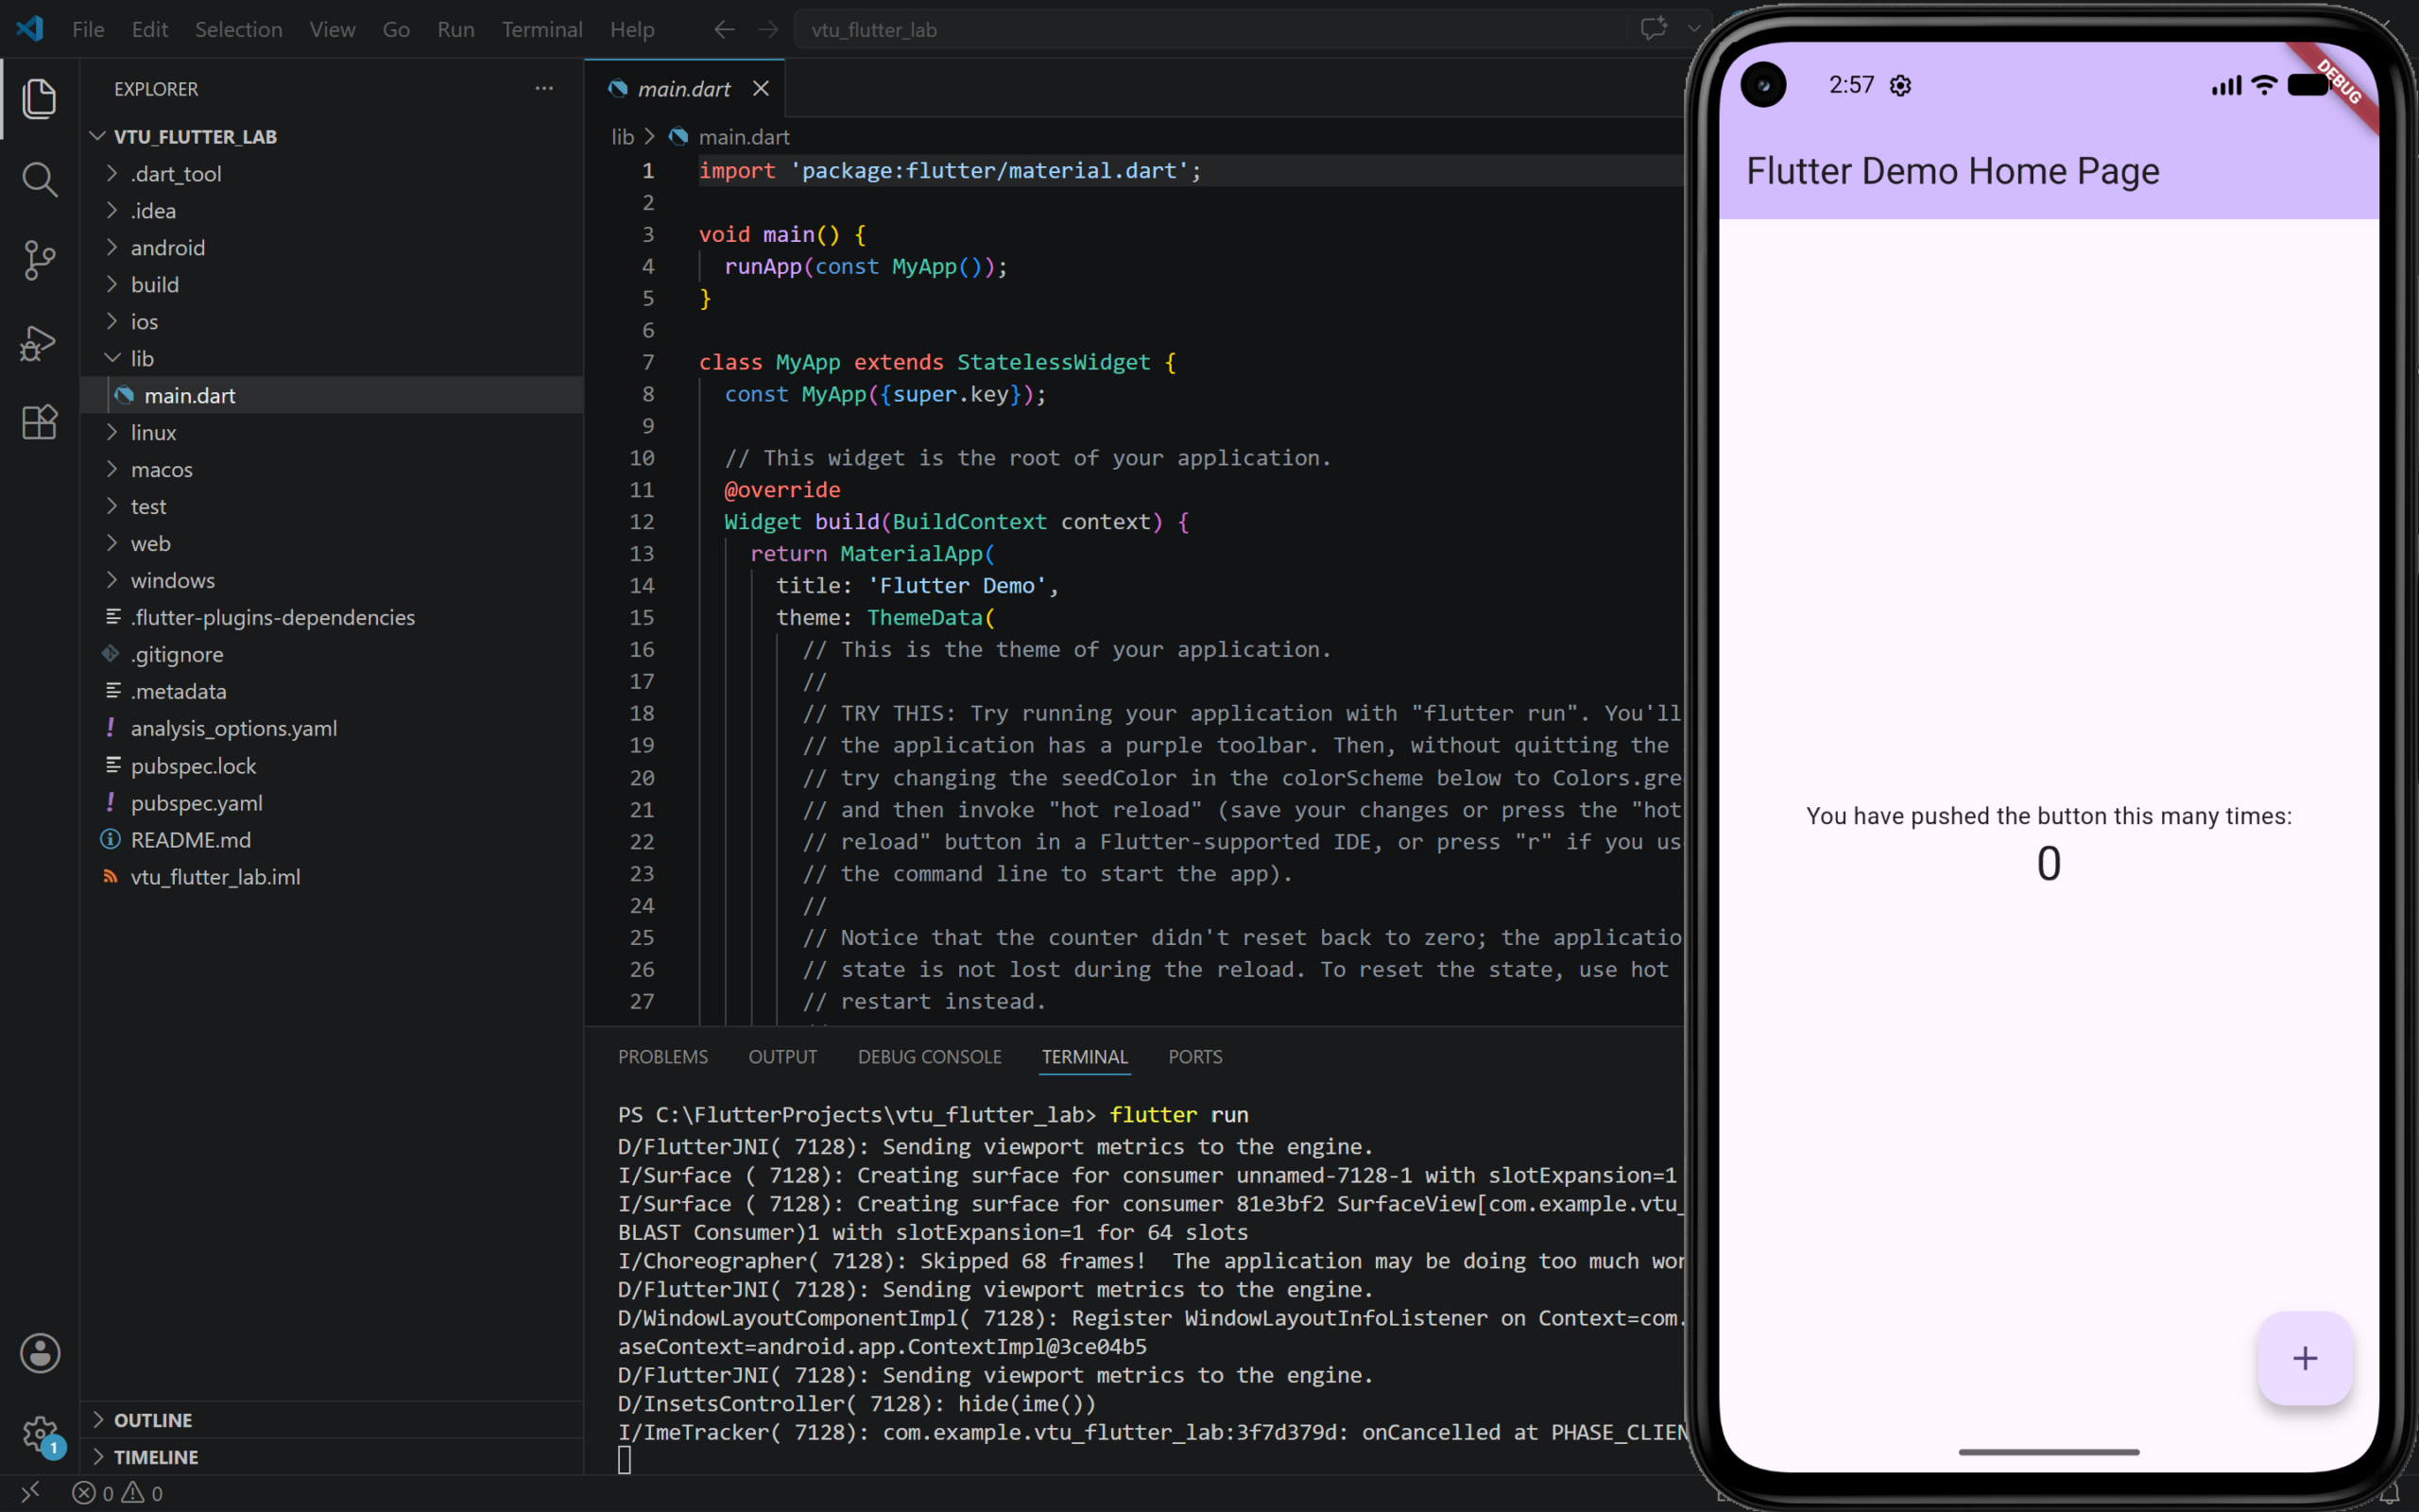This screenshot has width=2419, height=1512.
Task: Click line number 12 in the gutter
Action: [642, 522]
